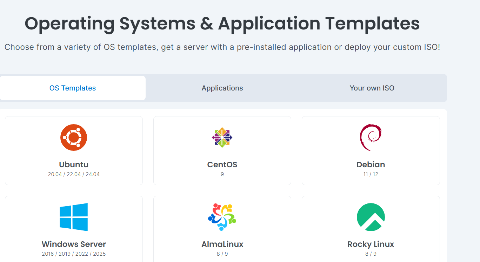Click AlmaLinux versions 8 / 9 text
The width and height of the screenshot is (480, 262).
[222, 254]
